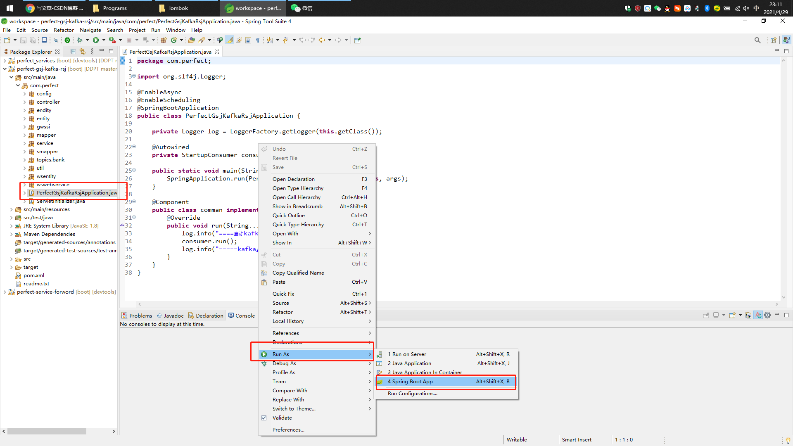
Task: Switch to the Problems tab
Action: pyautogui.click(x=140, y=315)
